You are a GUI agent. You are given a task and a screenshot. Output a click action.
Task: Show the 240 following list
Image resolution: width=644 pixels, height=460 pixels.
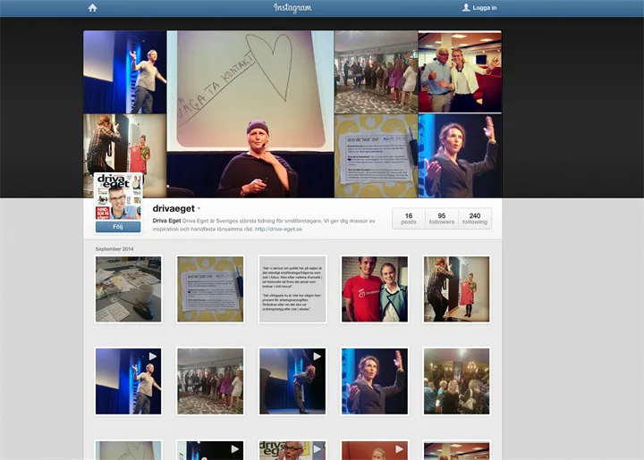click(x=475, y=219)
